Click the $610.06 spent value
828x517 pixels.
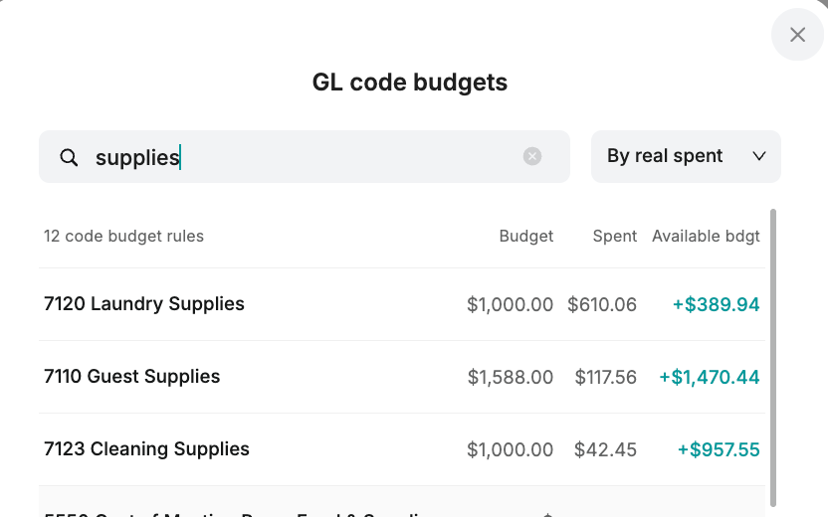[x=602, y=304]
